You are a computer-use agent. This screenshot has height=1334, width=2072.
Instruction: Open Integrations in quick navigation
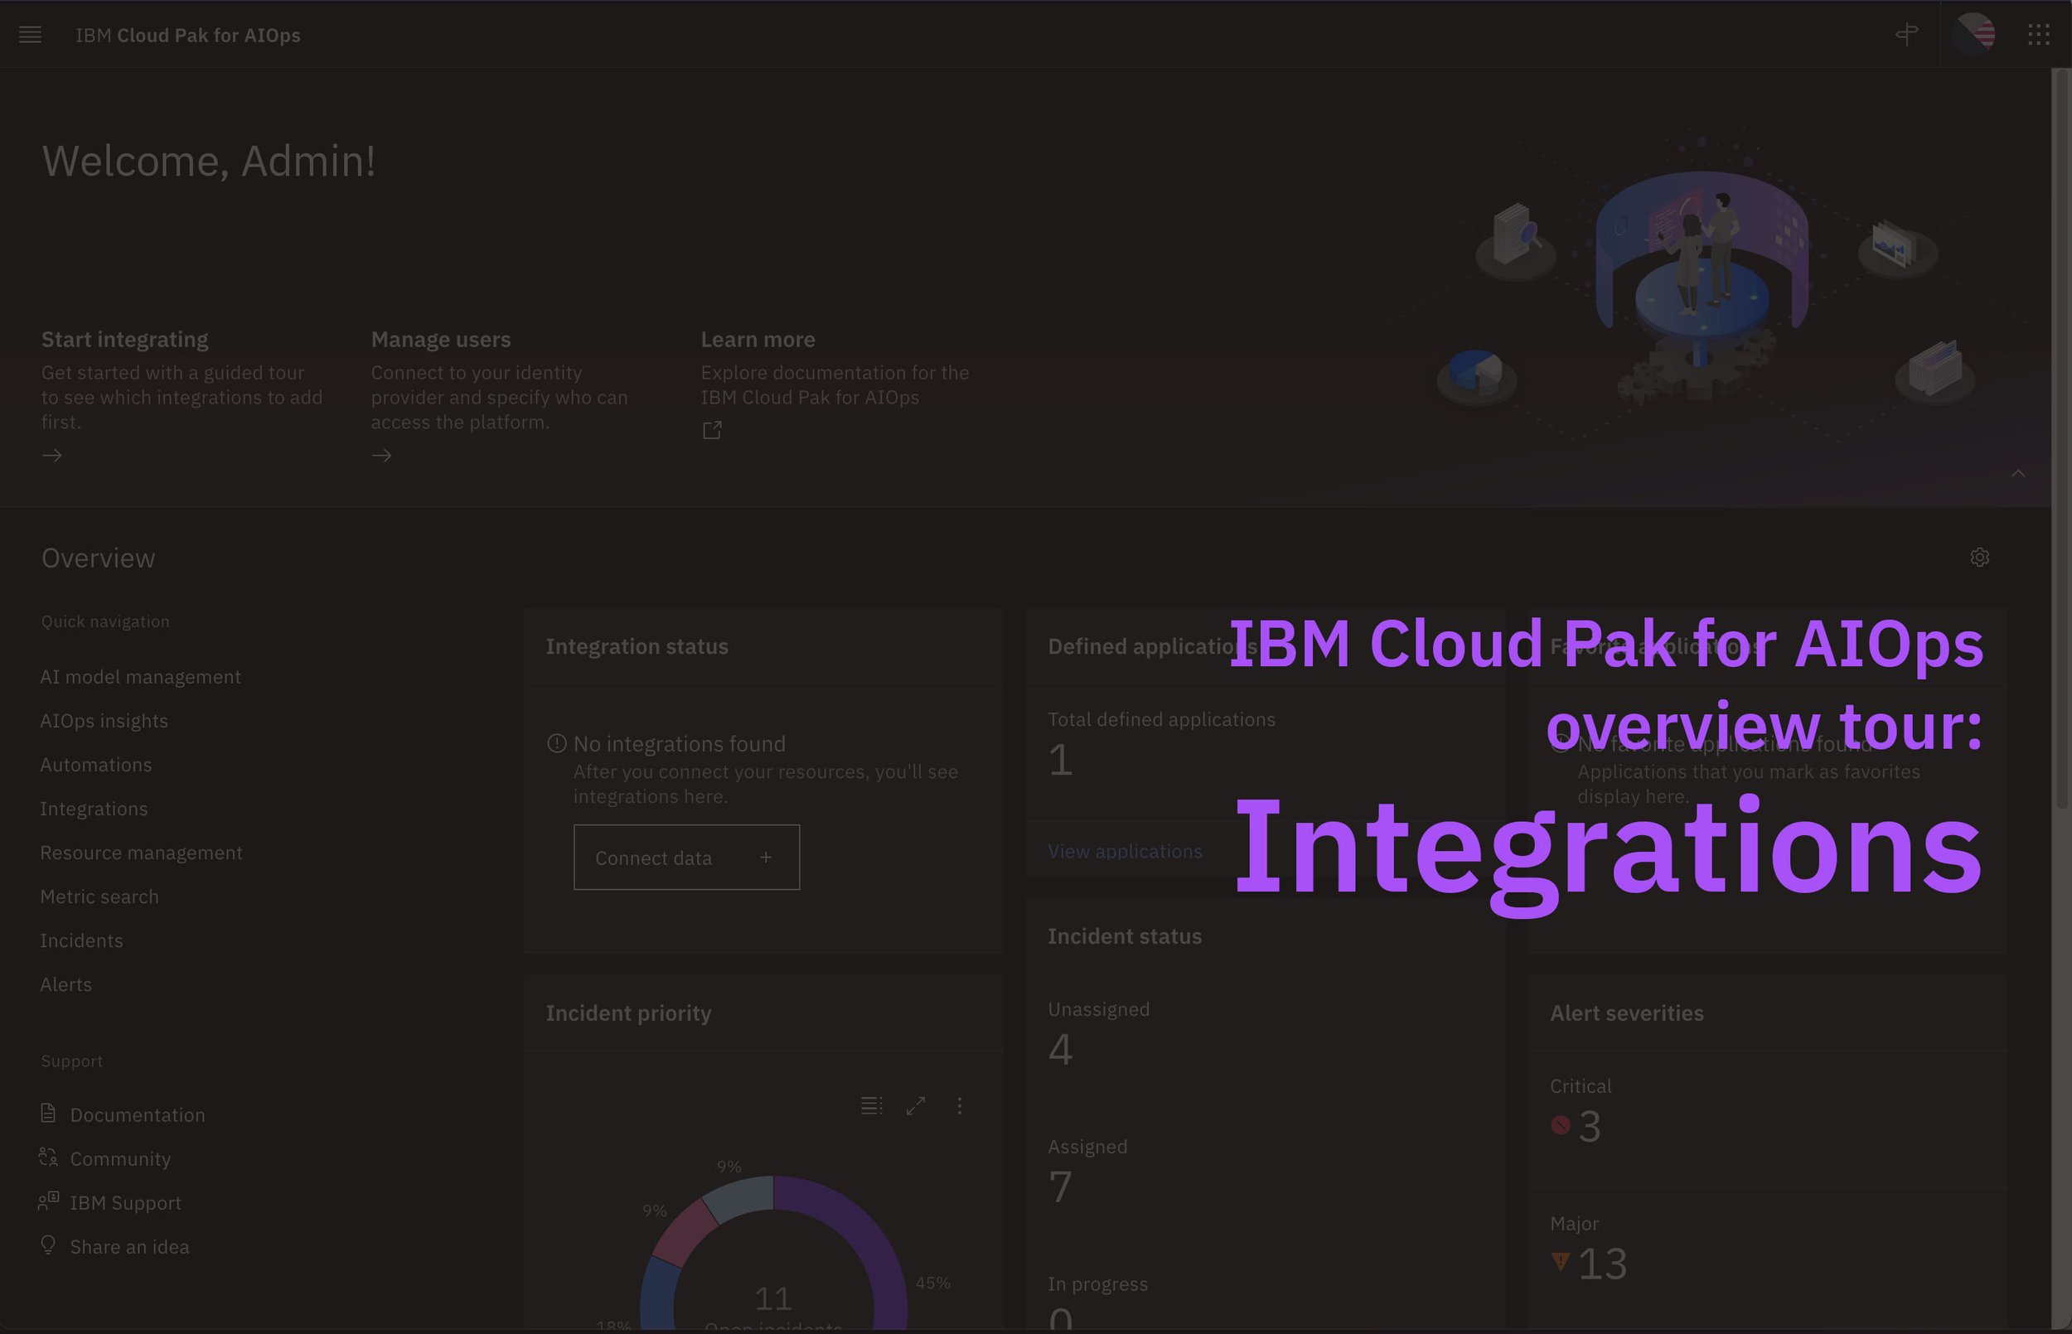pyautogui.click(x=94, y=808)
